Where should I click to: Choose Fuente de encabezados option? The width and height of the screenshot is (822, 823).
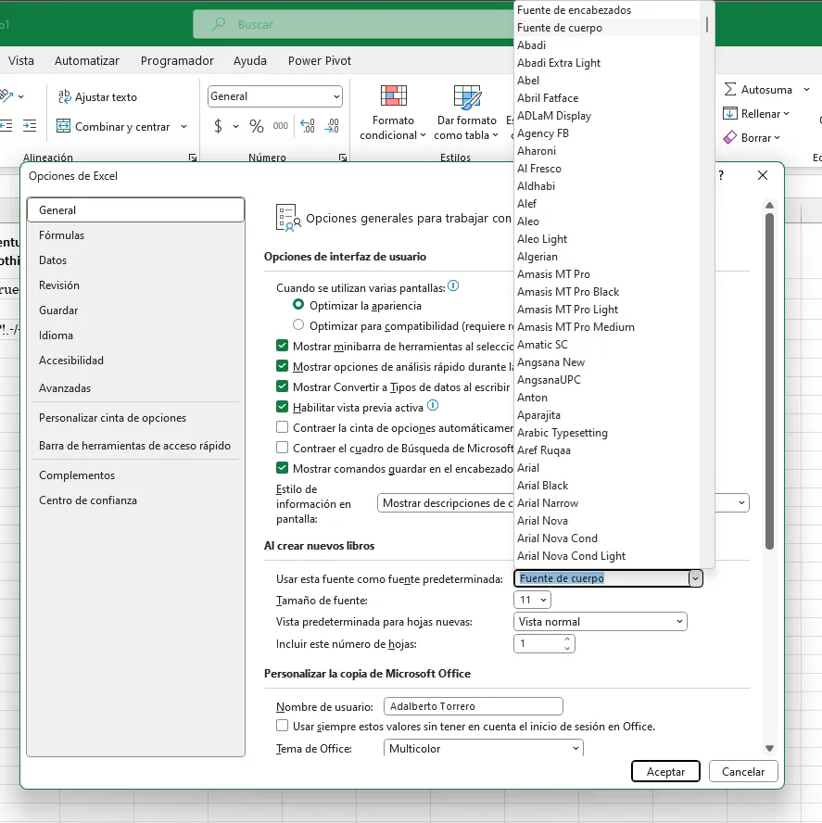(606, 10)
